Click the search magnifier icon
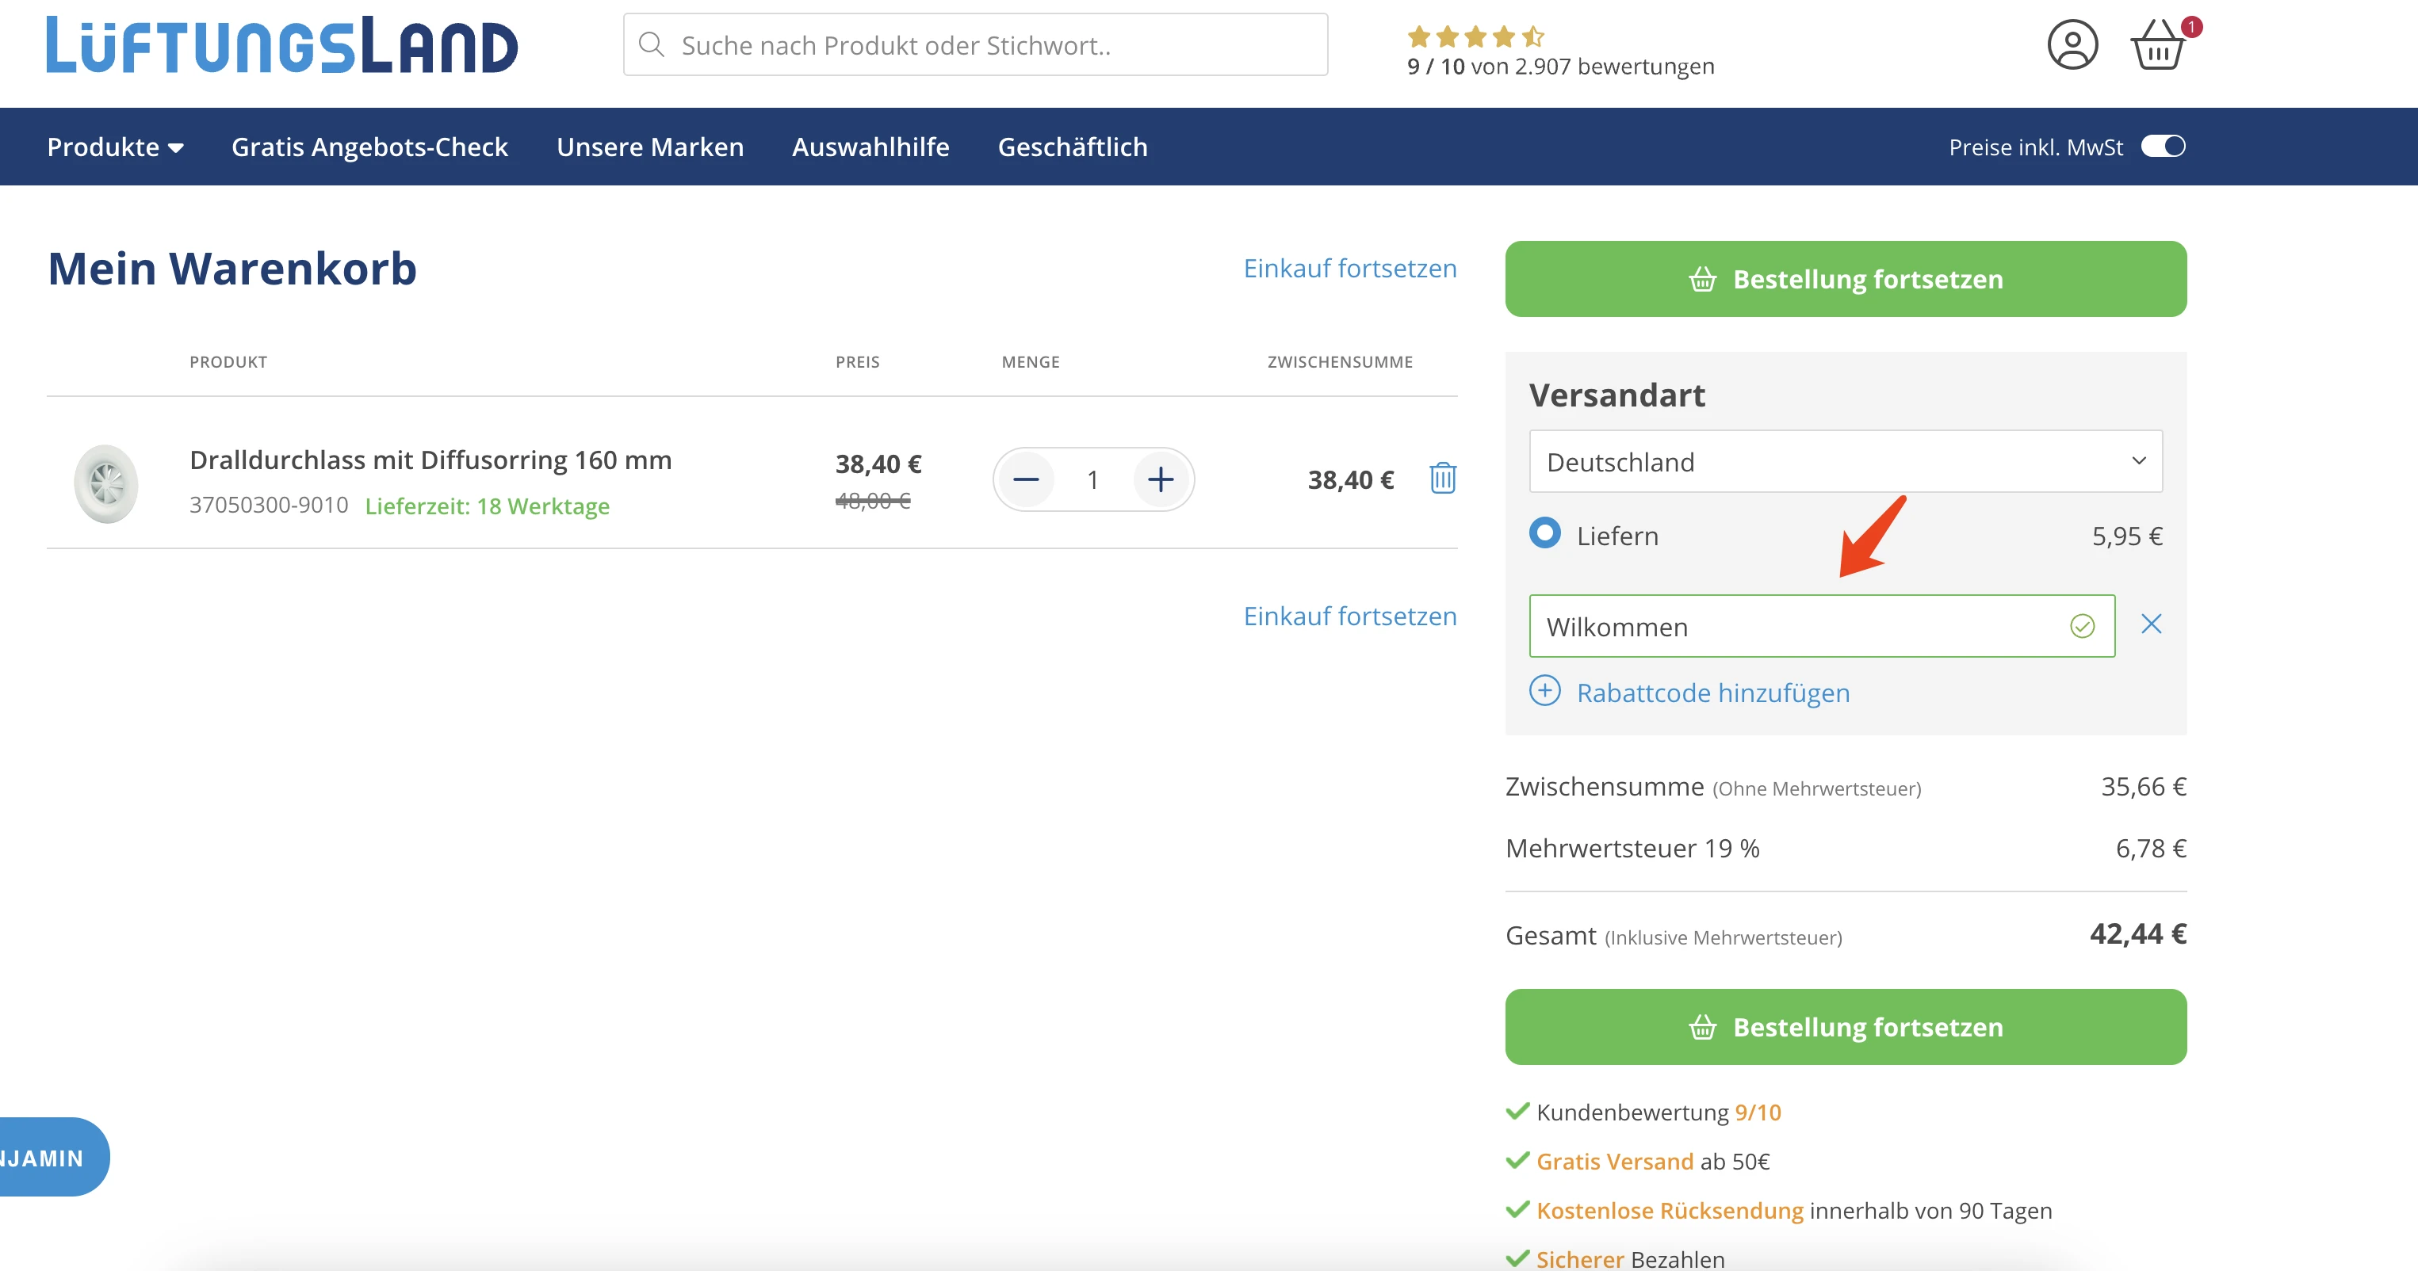 [652, 44]
